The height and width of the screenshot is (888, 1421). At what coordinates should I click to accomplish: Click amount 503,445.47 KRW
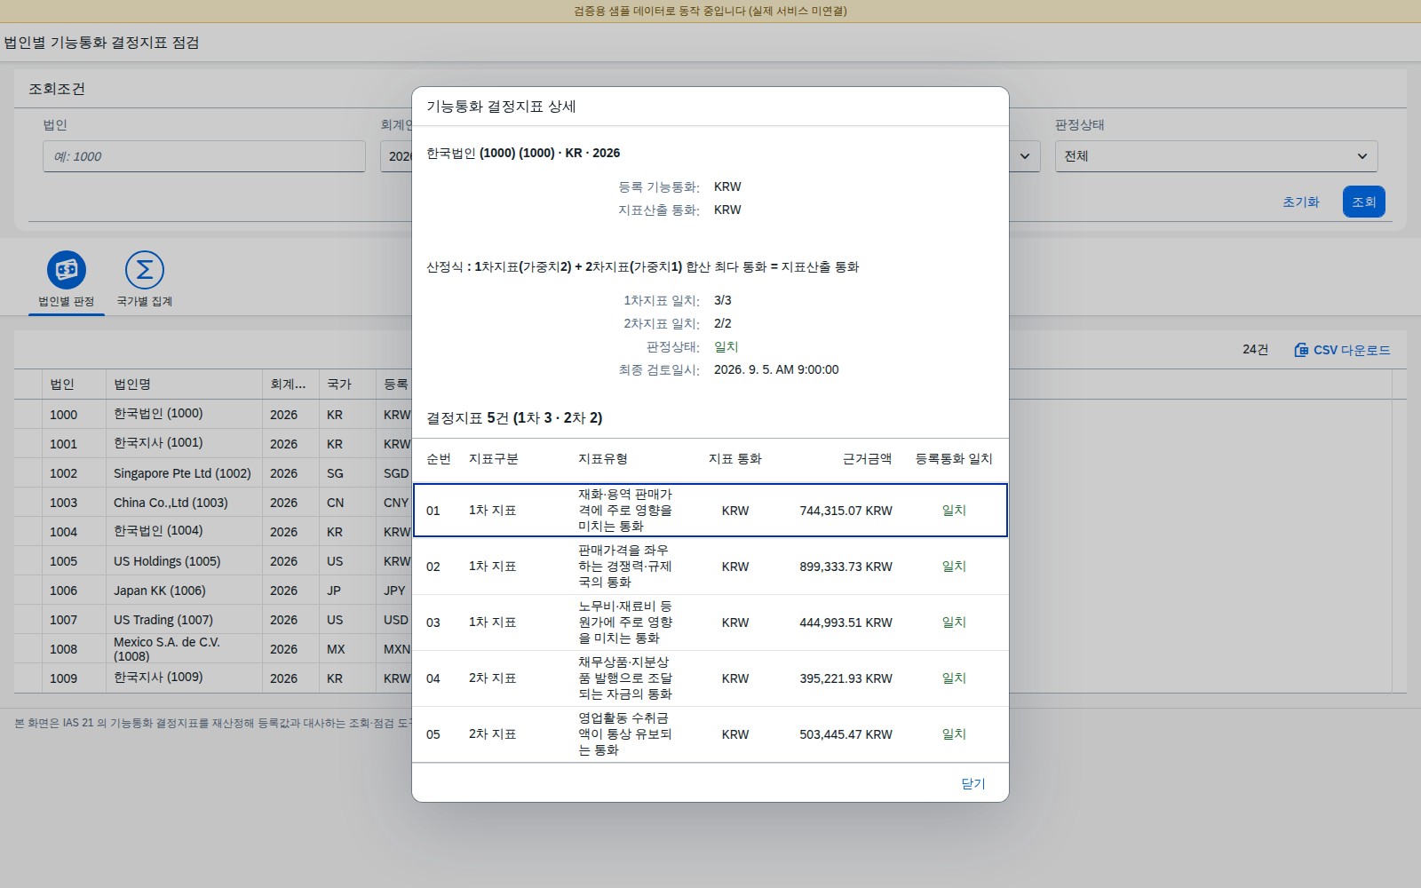tap(845, 734)
